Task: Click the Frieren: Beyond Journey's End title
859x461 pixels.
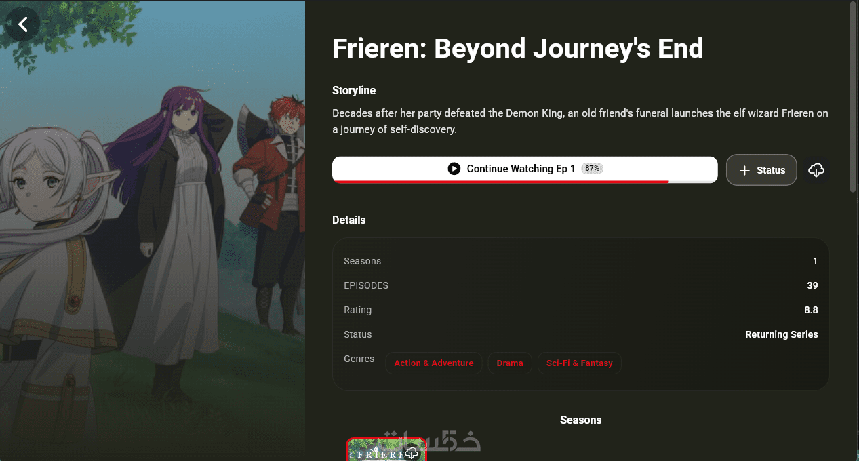Action: point(518,49)
